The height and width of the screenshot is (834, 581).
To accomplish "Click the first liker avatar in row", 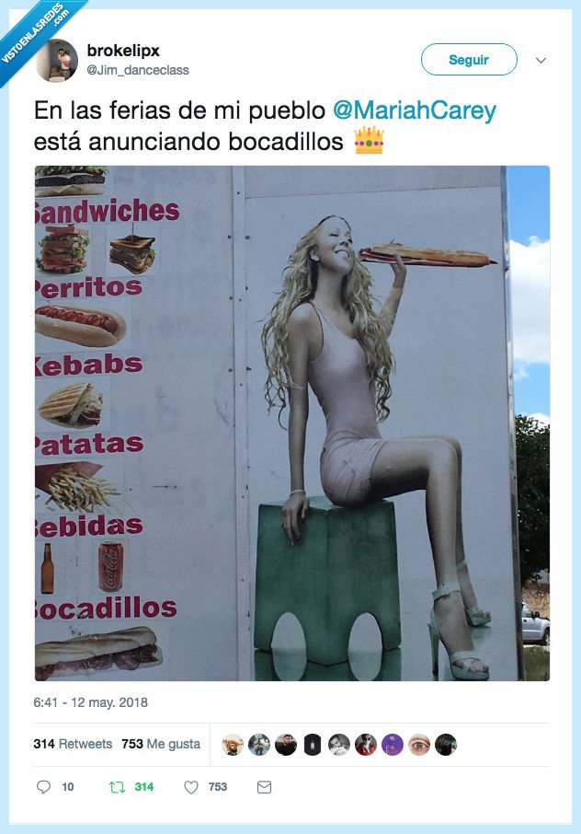I will point(233,745).
